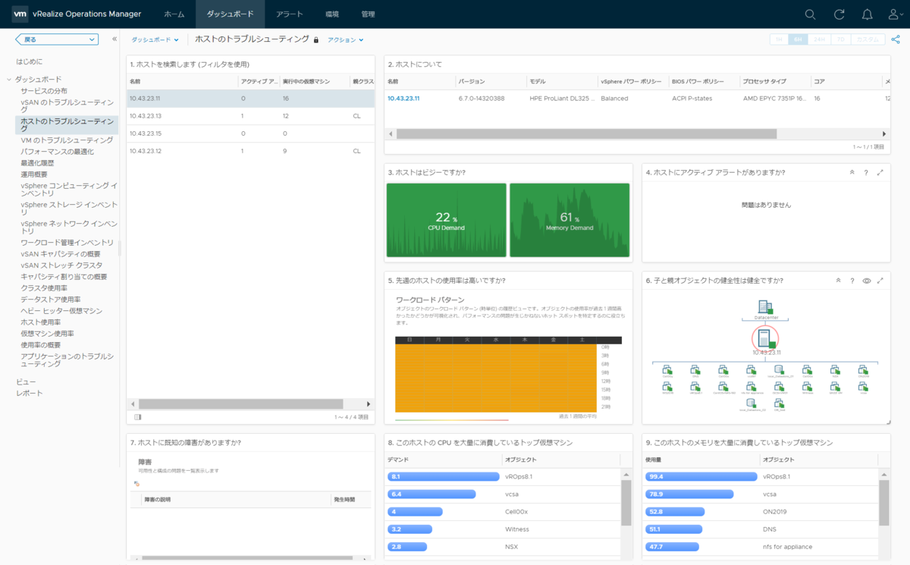Click column chooser icon in host list
The width and height of the screenshot is (910, 565).
coord(137,416)
